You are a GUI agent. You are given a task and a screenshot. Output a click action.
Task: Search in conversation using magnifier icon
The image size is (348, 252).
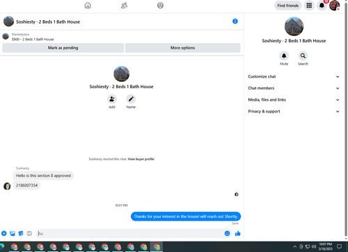coord(303,56)
